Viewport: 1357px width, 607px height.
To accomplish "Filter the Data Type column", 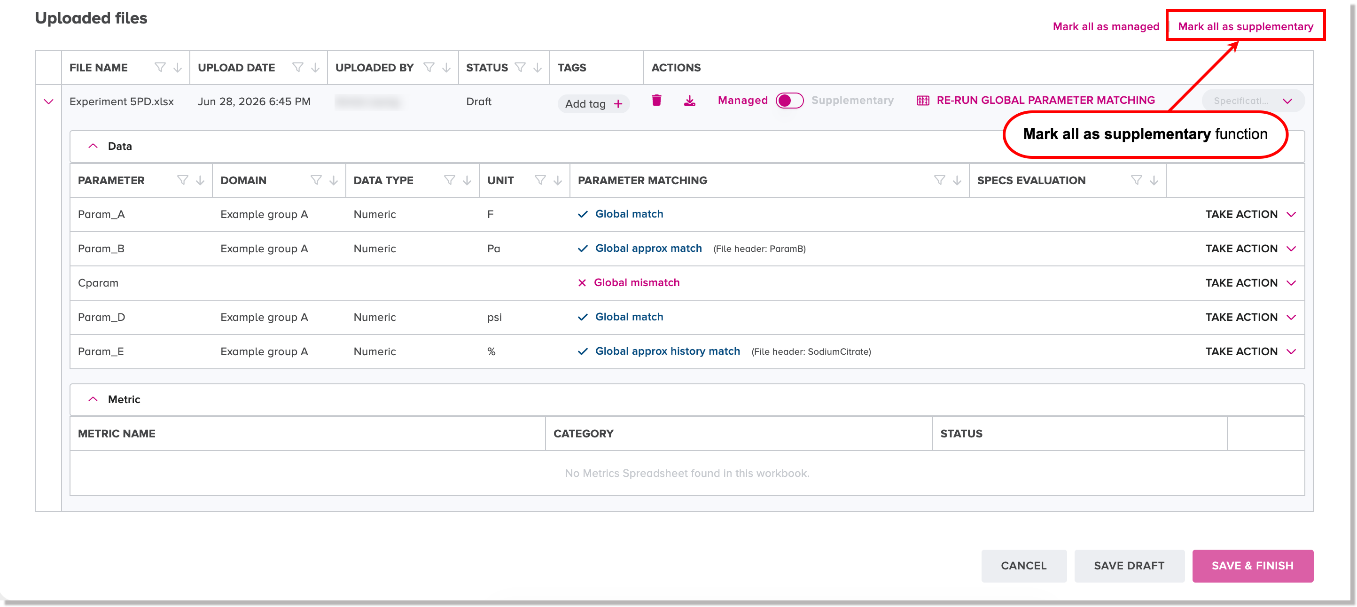I will point(449,180).
